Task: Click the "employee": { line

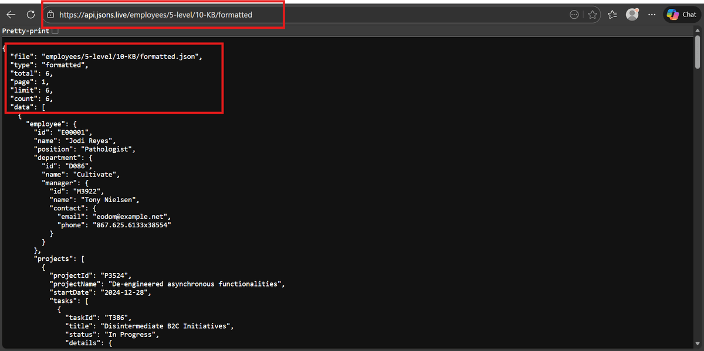Action: [52, 124]
